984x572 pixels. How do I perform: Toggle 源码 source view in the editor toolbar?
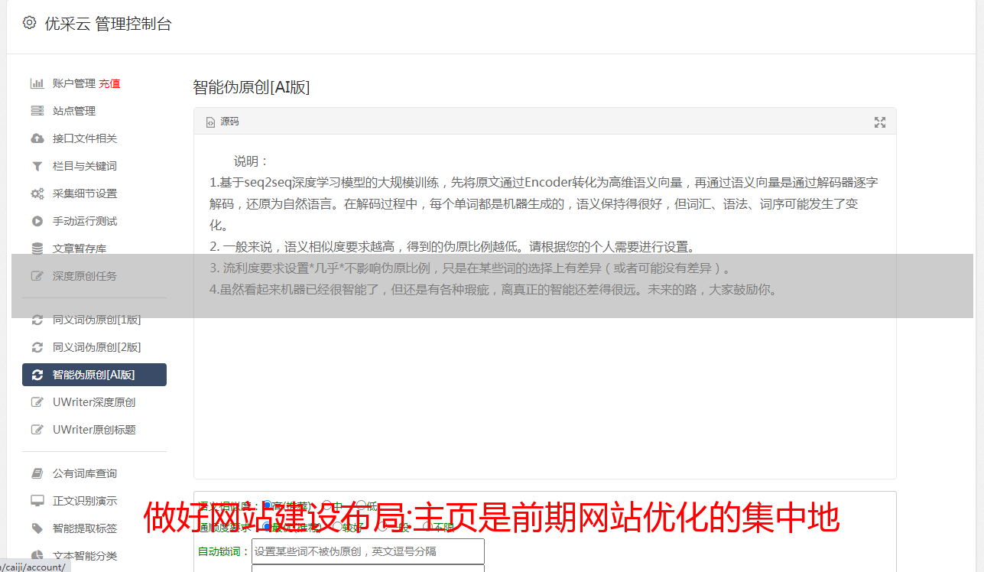click(x=222, y=122)
